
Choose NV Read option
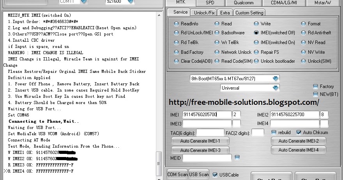click(x=303, y=42)
